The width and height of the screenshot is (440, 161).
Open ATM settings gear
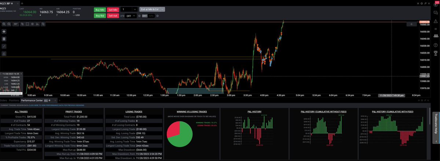pos(139,16)
